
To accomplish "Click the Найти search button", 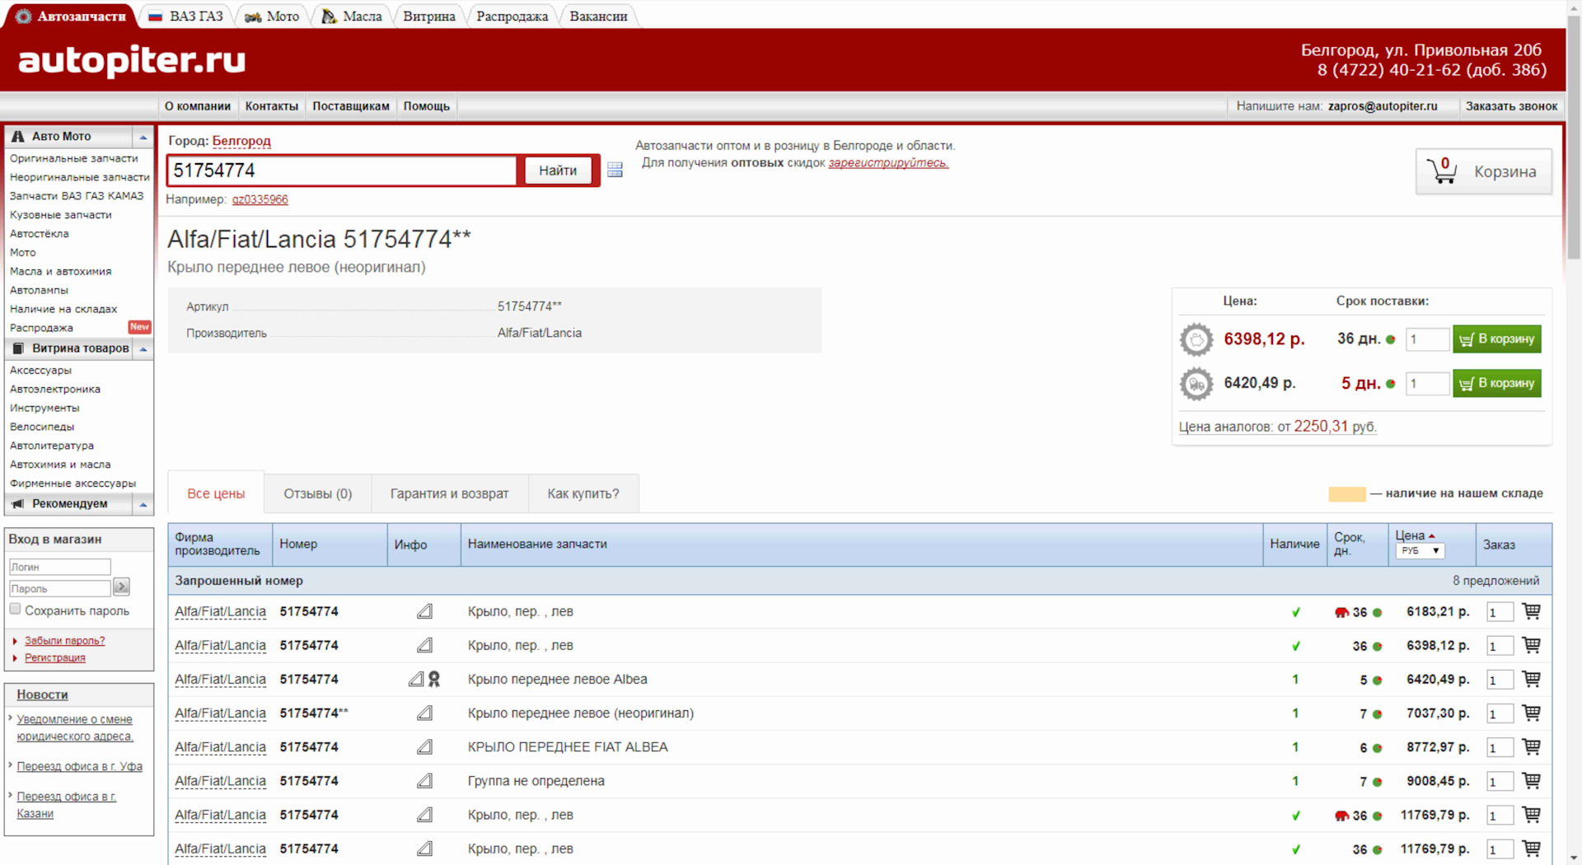I will (558, 171).
